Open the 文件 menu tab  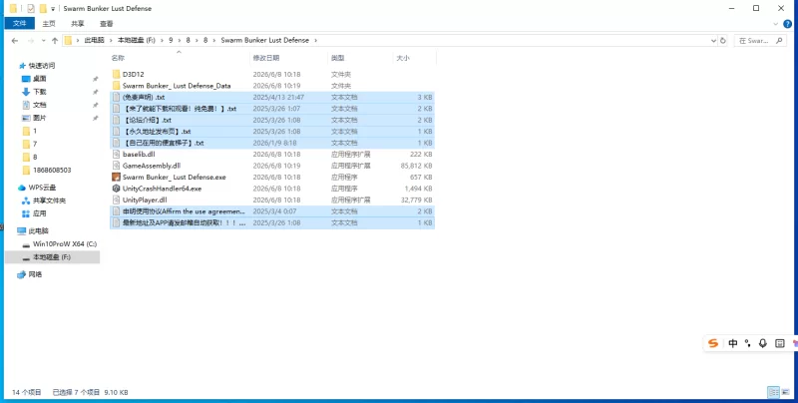pyautogui.click(x=19, y=23)
